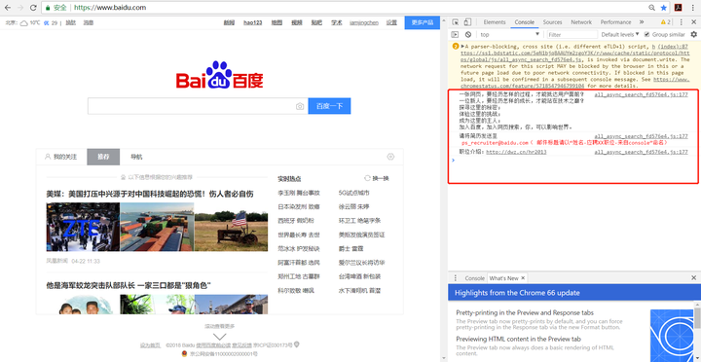Click the yellow warning count badge
The width and height of the screenshot is (701, 362).
666,22
